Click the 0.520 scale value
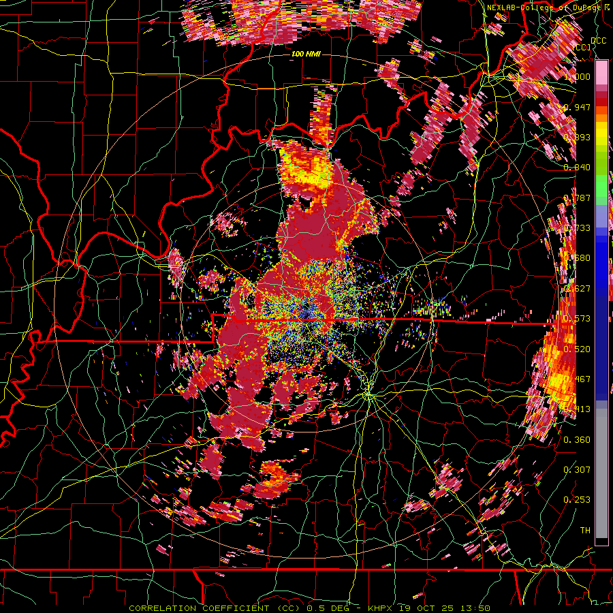613x613 pixels. pos(577,349)
